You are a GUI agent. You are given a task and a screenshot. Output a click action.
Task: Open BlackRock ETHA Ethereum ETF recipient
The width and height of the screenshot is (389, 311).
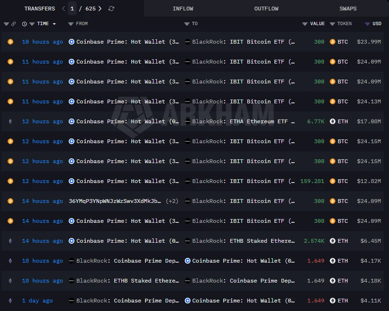[x=244, y=121]
